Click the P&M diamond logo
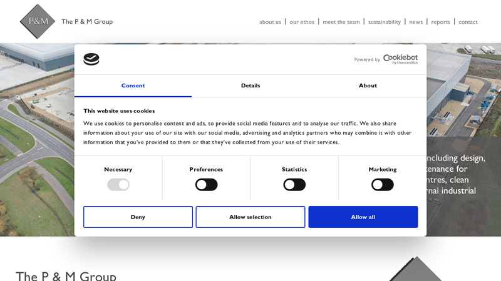This screenshot has width=501, height=281. point(38,21)
